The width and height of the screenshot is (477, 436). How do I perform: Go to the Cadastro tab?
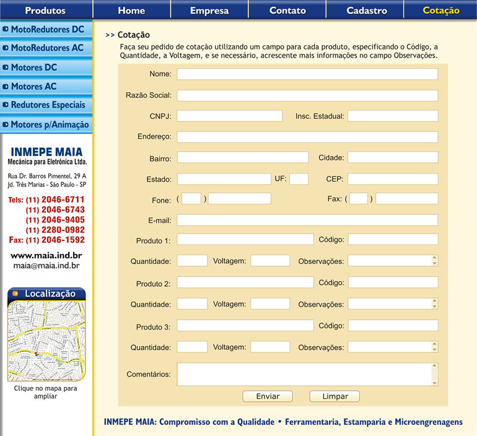366,11
